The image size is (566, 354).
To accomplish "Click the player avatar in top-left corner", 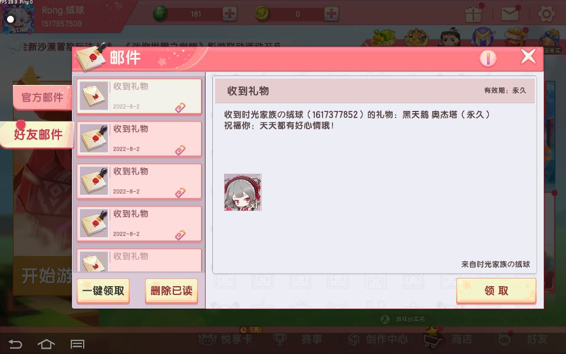I will 18,17.
